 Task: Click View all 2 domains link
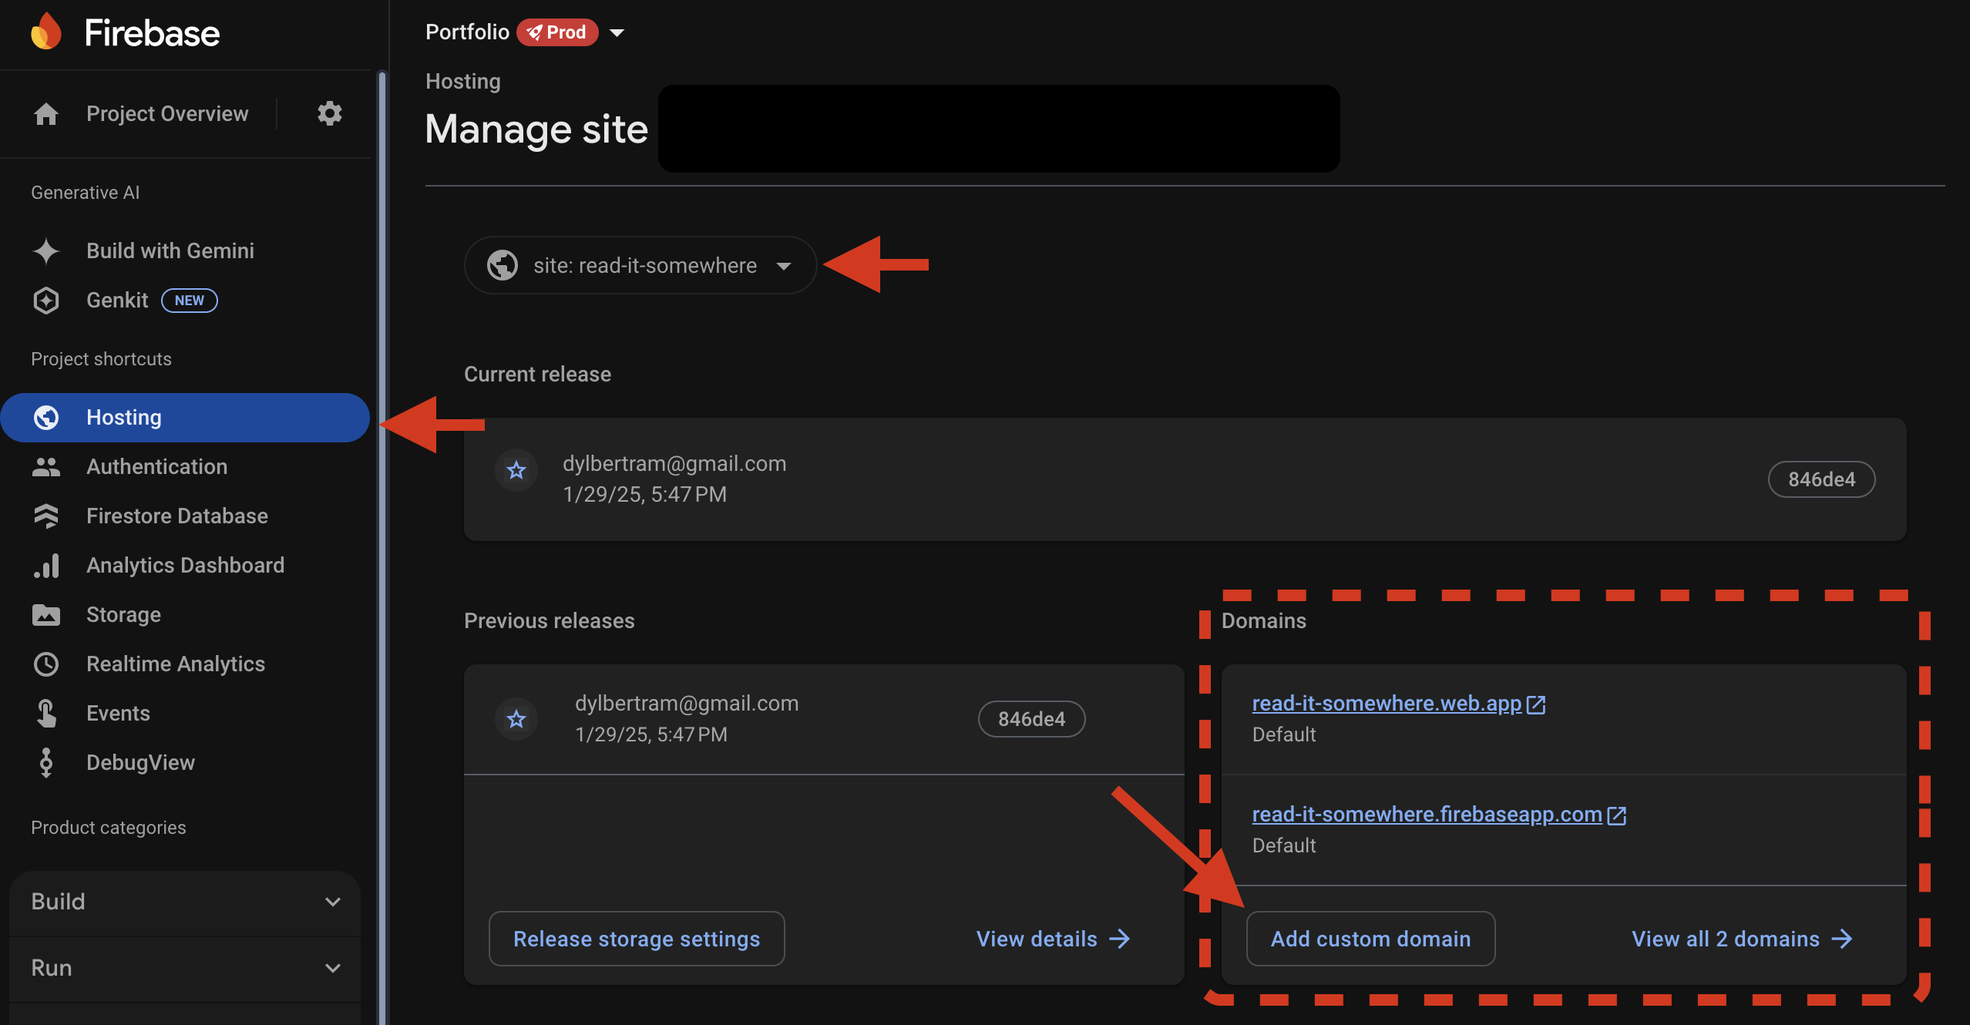coord(1742,938)
